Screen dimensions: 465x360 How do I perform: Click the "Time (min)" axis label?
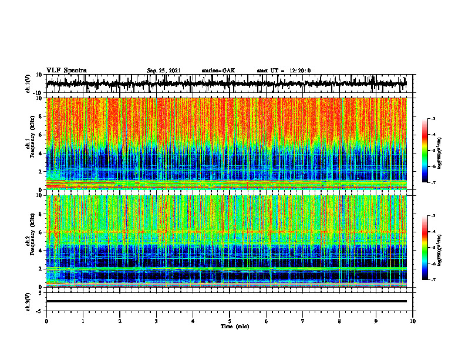pos(235,326)
